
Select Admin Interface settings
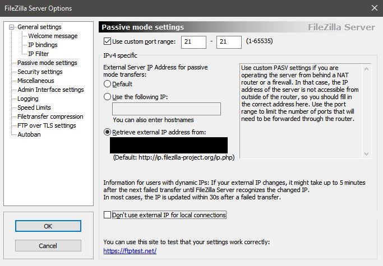(50, 90)
